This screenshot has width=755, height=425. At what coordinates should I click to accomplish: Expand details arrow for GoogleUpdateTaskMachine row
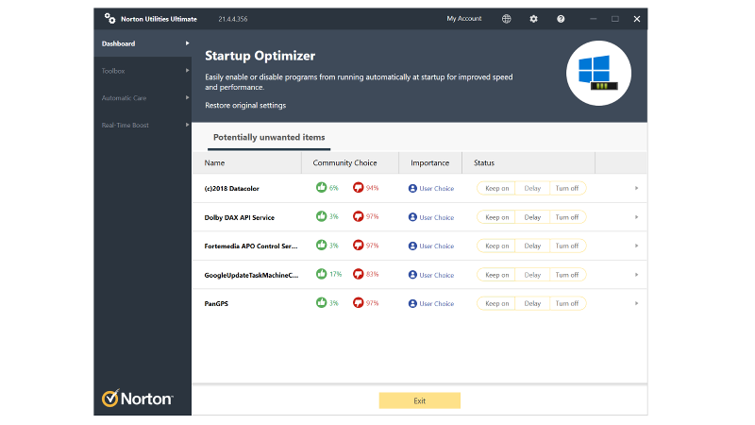click(636, 275)
